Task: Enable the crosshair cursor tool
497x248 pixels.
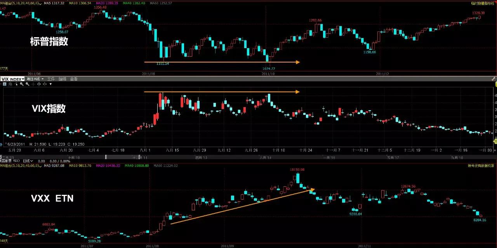Action: (x=33, y=84)
